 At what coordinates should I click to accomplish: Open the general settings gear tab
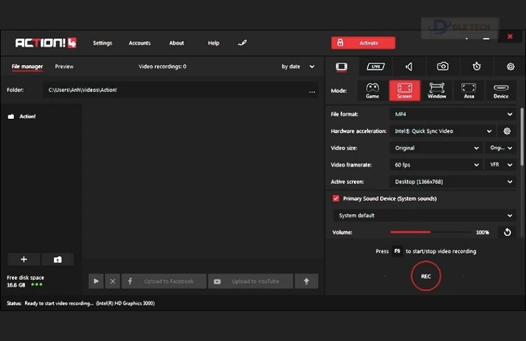(510, 66)
